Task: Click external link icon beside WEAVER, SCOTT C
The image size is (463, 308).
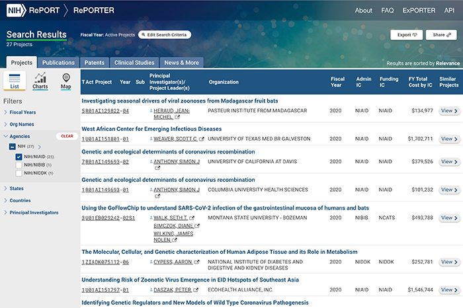Action: point(201,139)
